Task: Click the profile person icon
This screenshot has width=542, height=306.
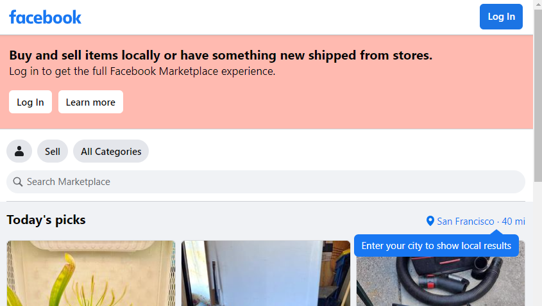Action: [19, 152]
